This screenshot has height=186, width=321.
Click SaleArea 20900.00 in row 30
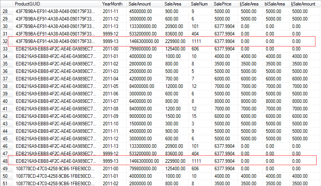click(174, 26)
